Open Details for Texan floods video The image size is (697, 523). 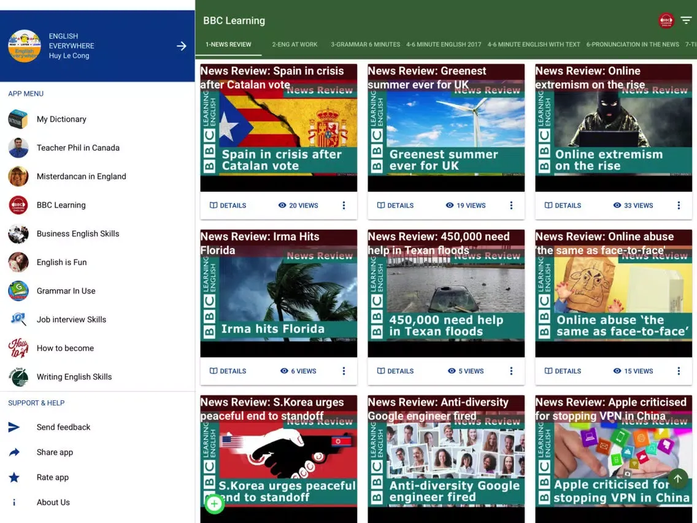point(395,371)
